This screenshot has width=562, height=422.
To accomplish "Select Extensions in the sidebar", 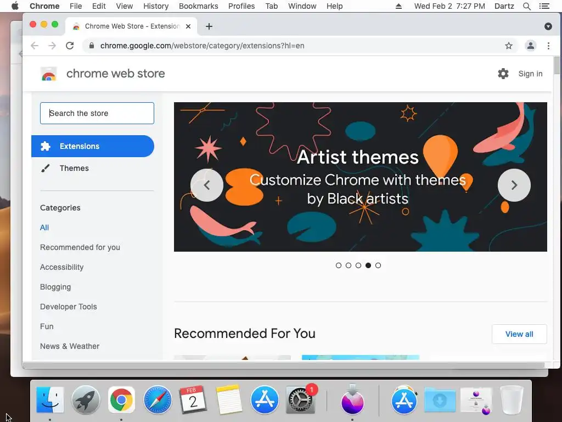I will click(x=93, y=146).
